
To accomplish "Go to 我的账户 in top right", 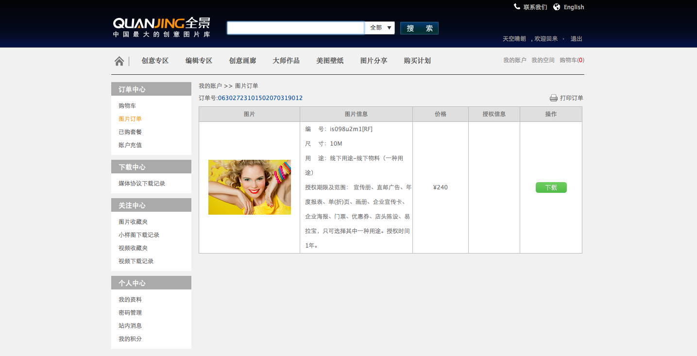I will tap(514, 60).
